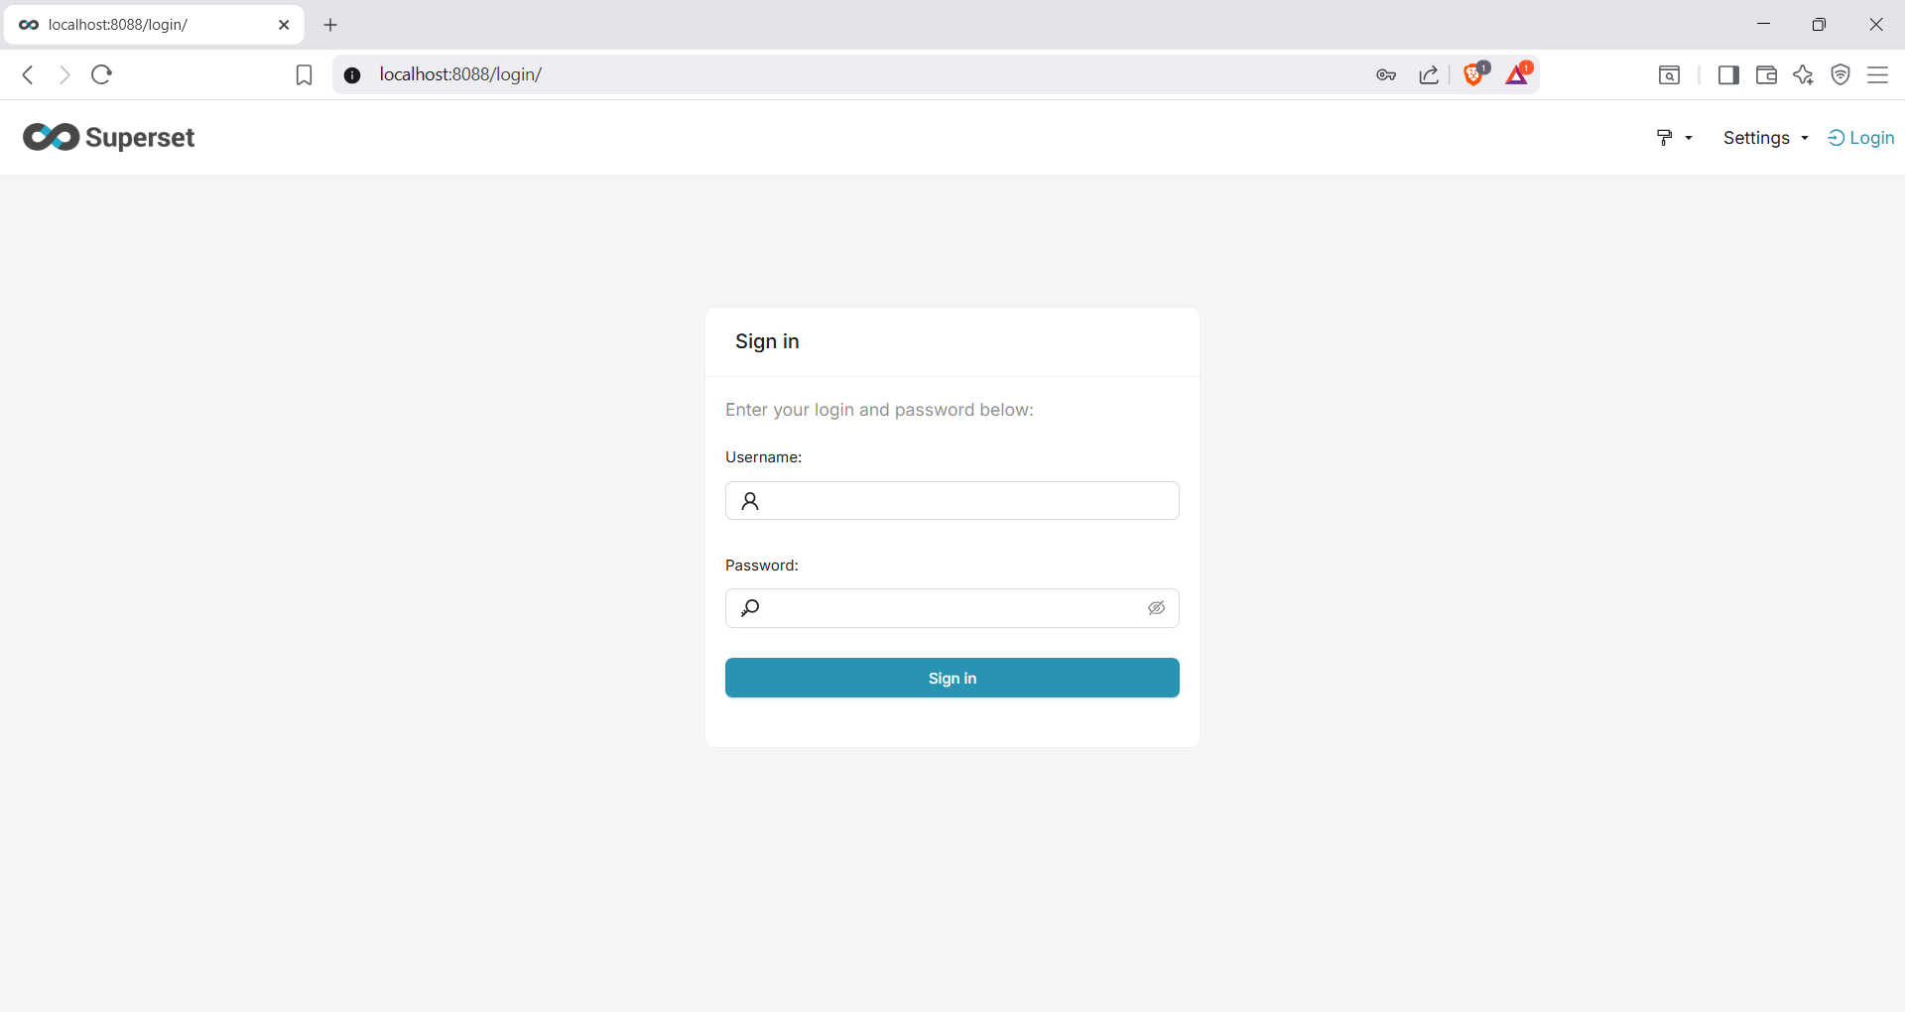Open saved passwords key icon

coord(1386,75)
